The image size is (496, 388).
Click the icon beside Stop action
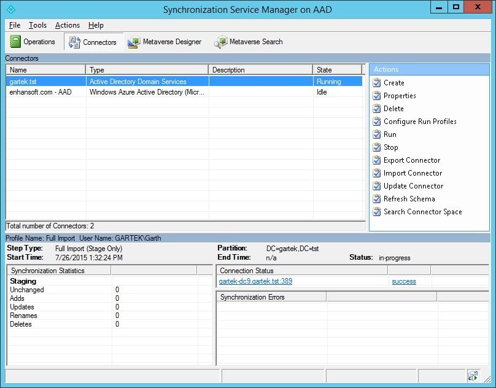click(377, 147)
